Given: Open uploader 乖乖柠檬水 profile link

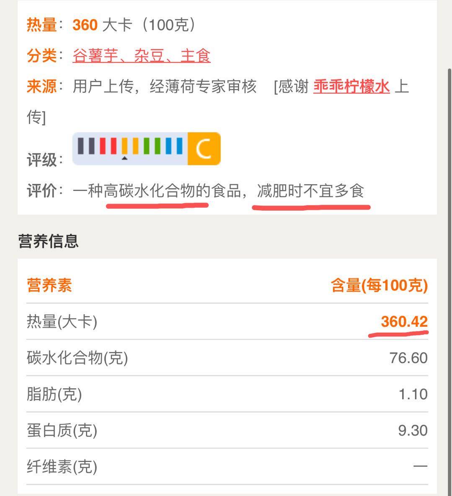Looking at the screenshot, I should pos(351,86).
